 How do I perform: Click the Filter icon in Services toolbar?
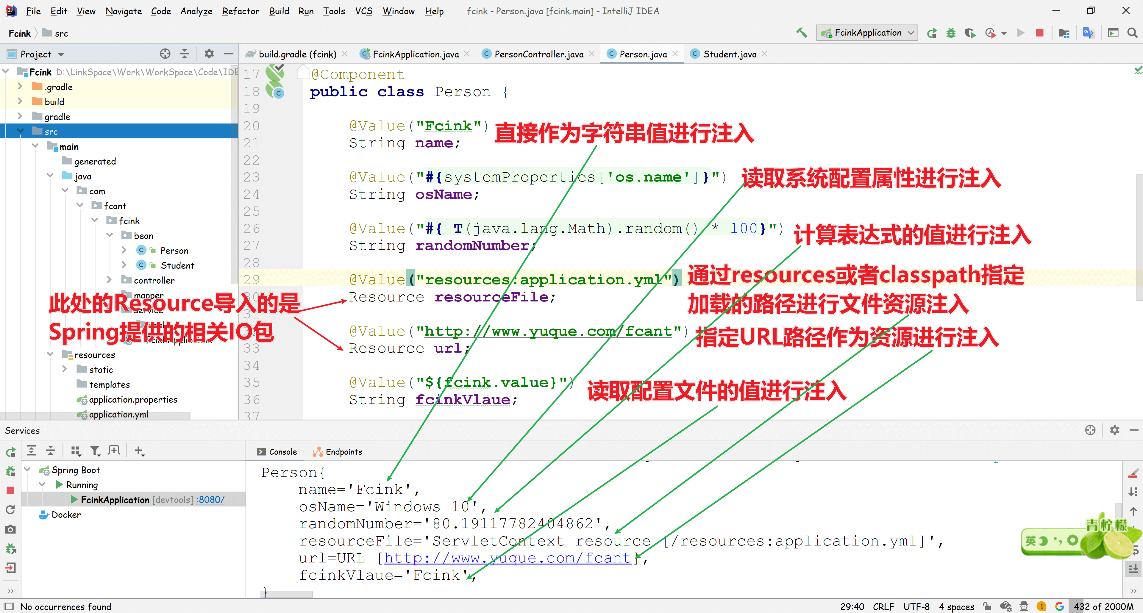click(95, 451)
